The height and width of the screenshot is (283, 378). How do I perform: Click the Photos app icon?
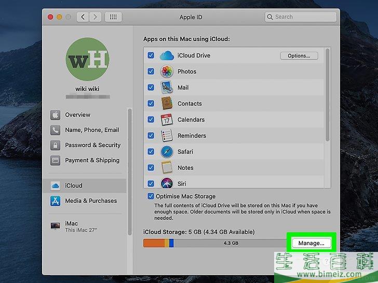(167, 72)
